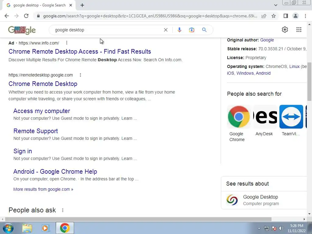Screen dimensions: 312x234
Task: Open the Chrome profile avatar menu
Action: point(296,16)
